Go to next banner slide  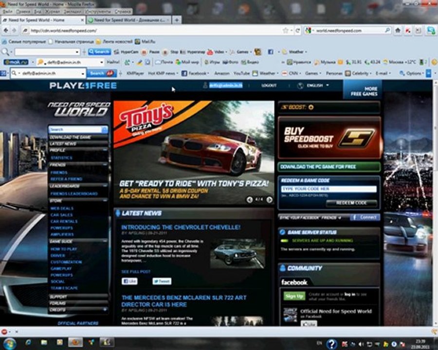(269, 200)
